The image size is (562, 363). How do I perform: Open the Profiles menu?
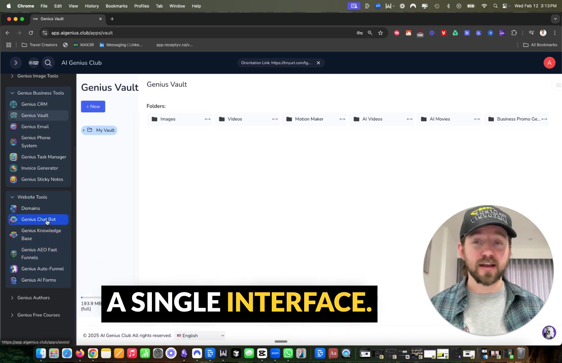142,6
